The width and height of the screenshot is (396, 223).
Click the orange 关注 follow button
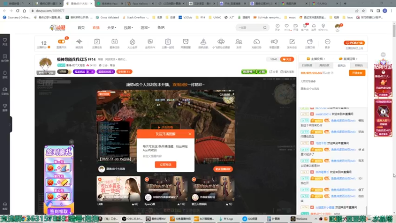click(x=287, y=59)
